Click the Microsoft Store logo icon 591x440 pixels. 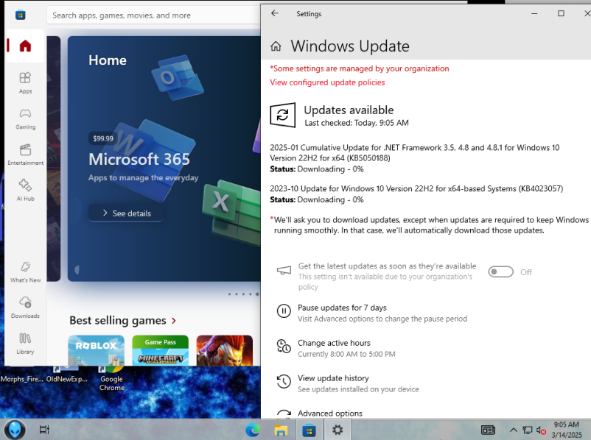21,15
